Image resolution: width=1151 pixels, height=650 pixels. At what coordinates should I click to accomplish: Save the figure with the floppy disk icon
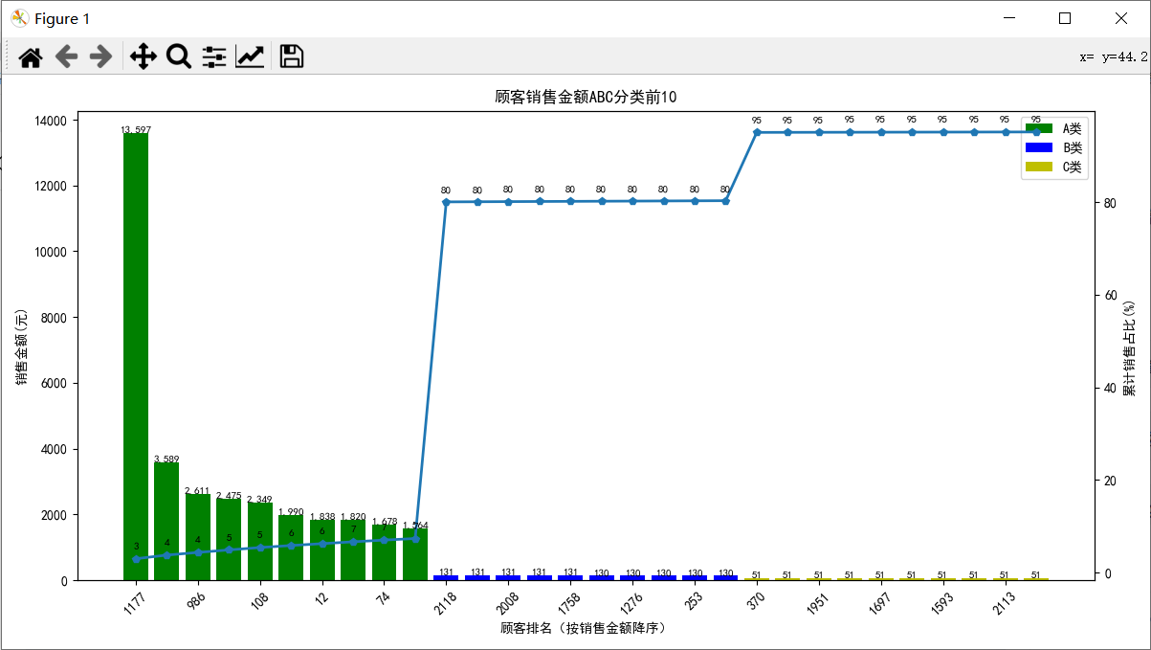[292, 57]
